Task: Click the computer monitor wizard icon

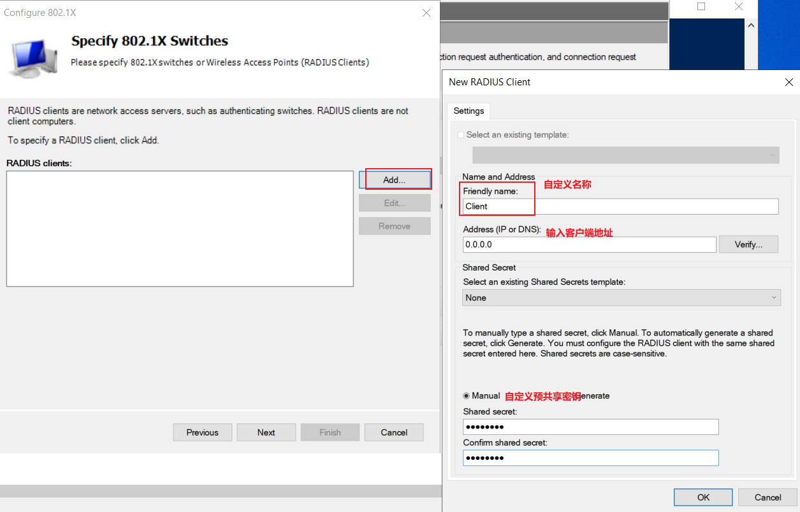Action: coord(29,57)
